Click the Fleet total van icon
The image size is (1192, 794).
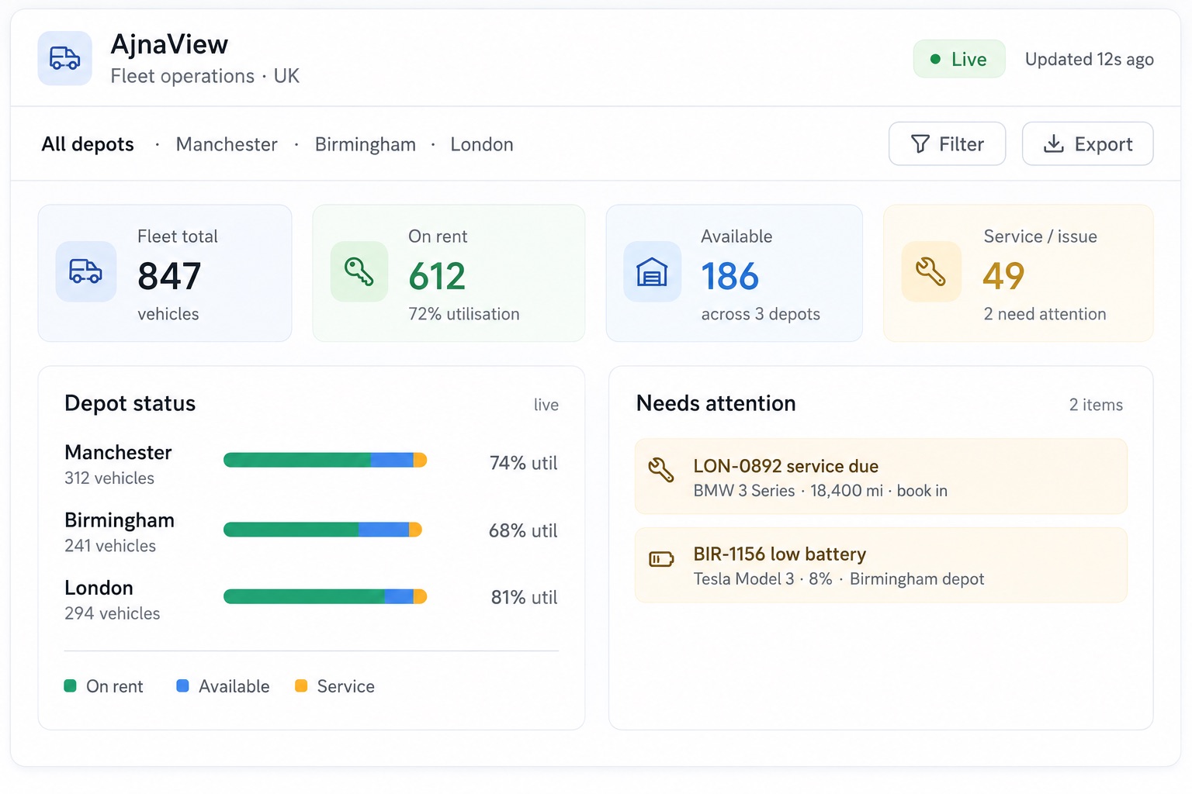click(x=85, y=271)
